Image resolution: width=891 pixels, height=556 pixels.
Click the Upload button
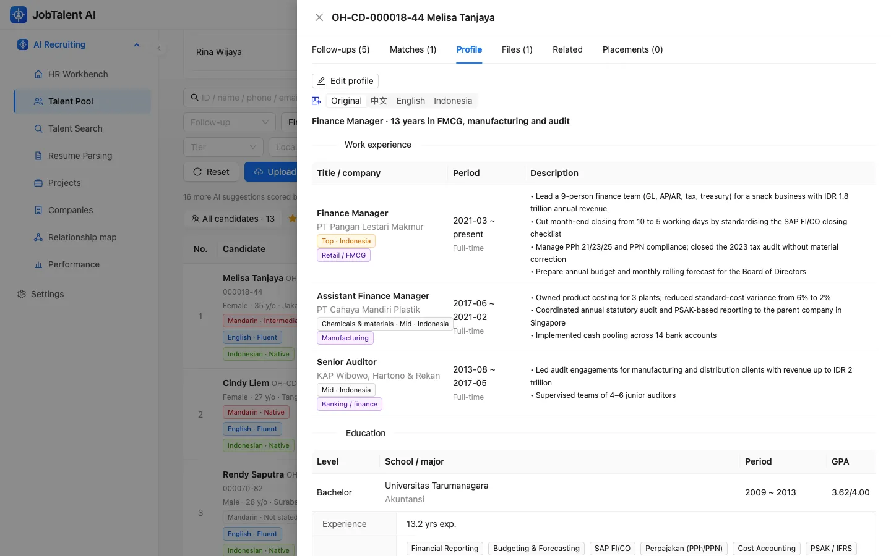pyautogui.click(x=271, y=172)
